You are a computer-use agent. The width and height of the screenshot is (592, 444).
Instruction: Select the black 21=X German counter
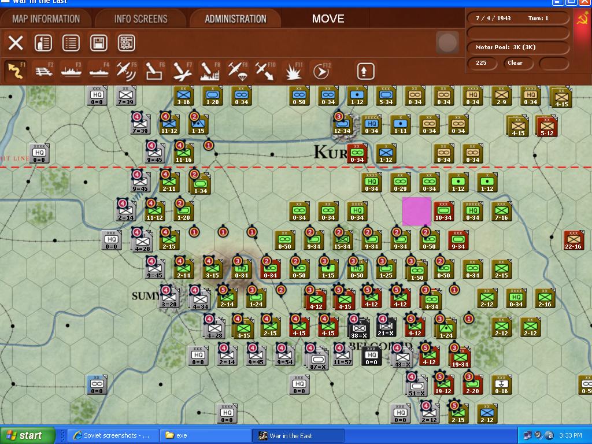pos(386,327)
